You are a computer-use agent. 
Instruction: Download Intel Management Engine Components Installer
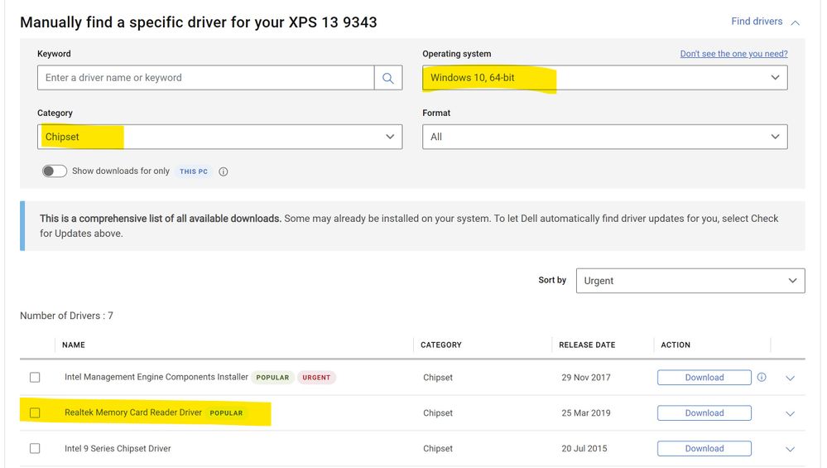(x=704, y=377)
